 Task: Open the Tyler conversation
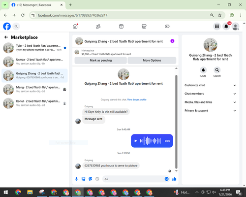click(34, 48)
